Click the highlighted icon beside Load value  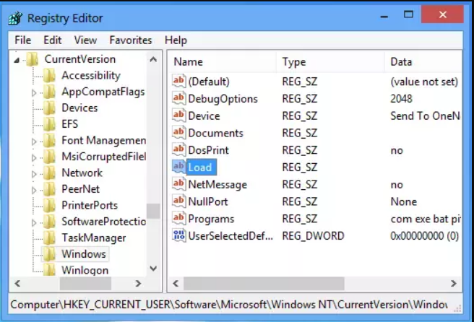pos(178,167)
